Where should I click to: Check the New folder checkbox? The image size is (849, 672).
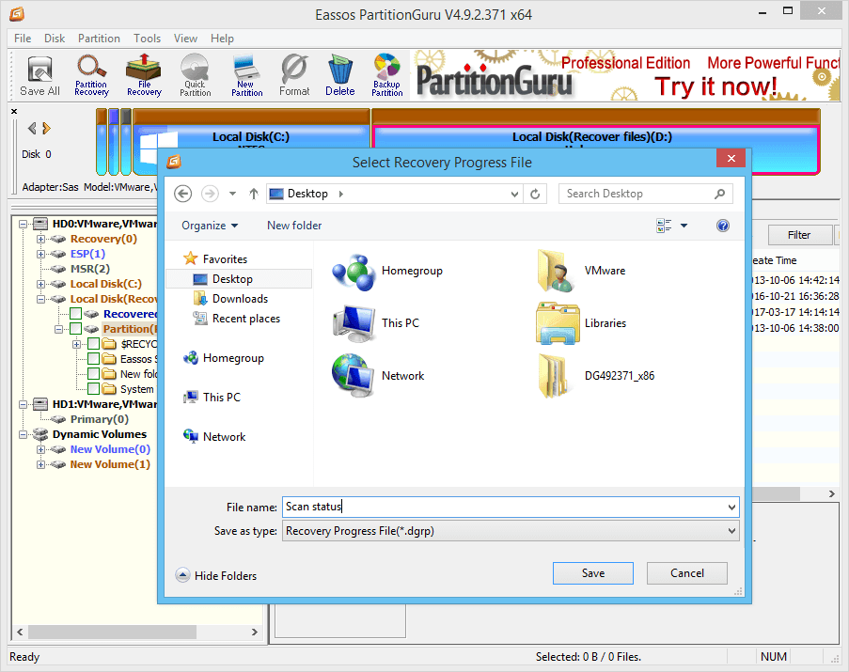tap(94, 374)
